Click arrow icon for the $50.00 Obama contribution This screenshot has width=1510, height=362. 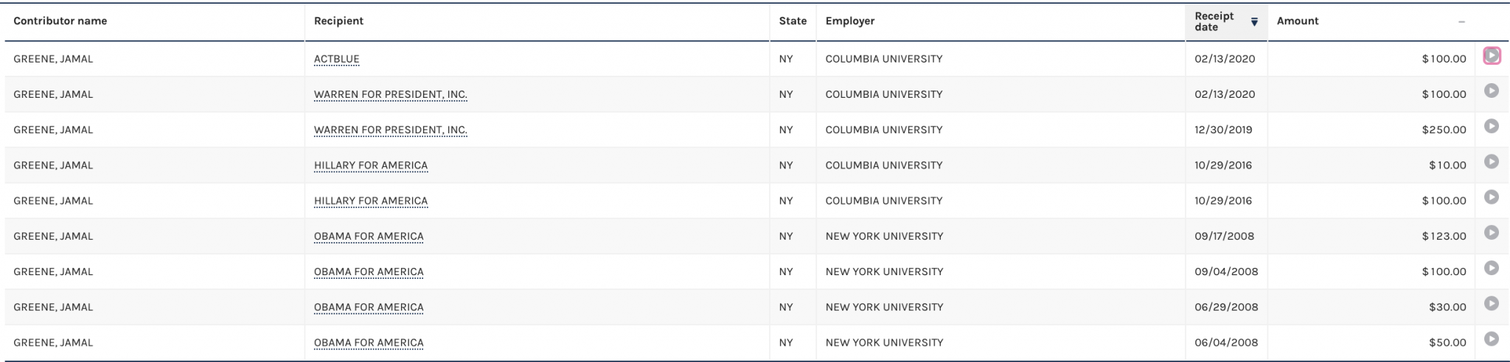tap(1491, 338)
